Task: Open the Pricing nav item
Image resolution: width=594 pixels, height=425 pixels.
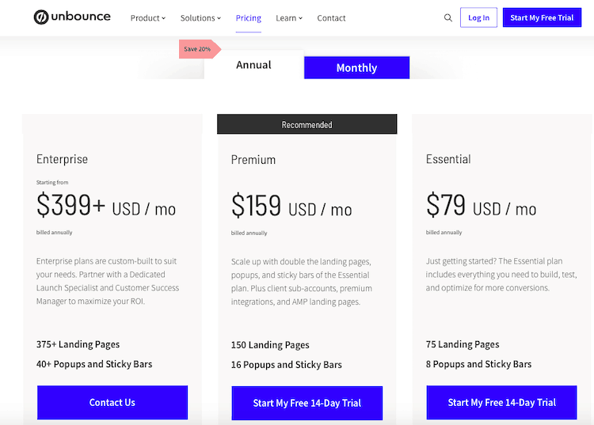Action: click(249, 18)
